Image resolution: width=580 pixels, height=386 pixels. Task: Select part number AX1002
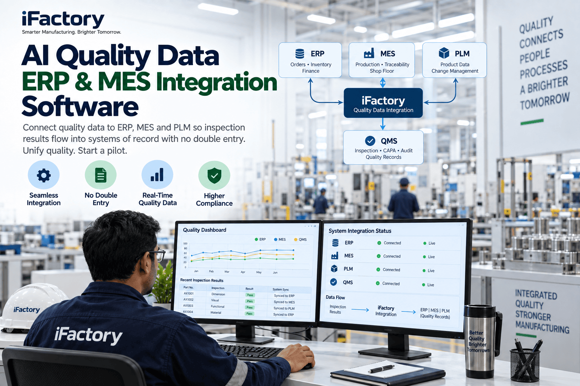pos(188,299)
